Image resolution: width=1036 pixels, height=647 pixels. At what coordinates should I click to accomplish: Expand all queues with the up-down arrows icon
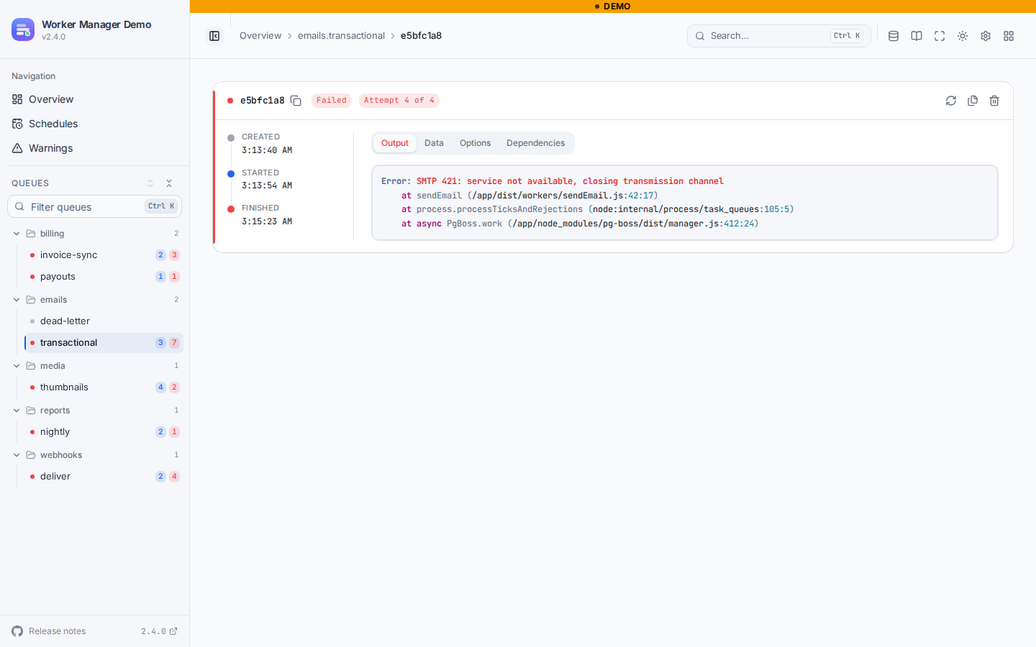coord(150,183)
